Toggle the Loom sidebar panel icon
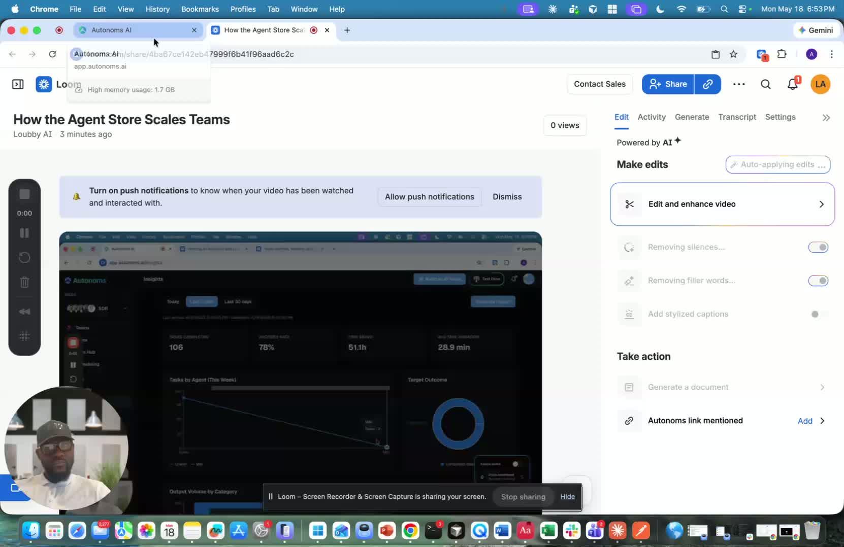 [x=18, y=84]
